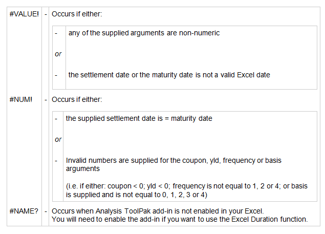Viewport: 325px width, 234px height.
Task: Click the "Analysis ToolPak add-in is not enabled" sentence
Action: (x=158, y=211)
